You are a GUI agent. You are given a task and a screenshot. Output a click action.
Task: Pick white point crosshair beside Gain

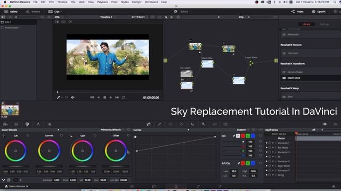click(71, 136)
